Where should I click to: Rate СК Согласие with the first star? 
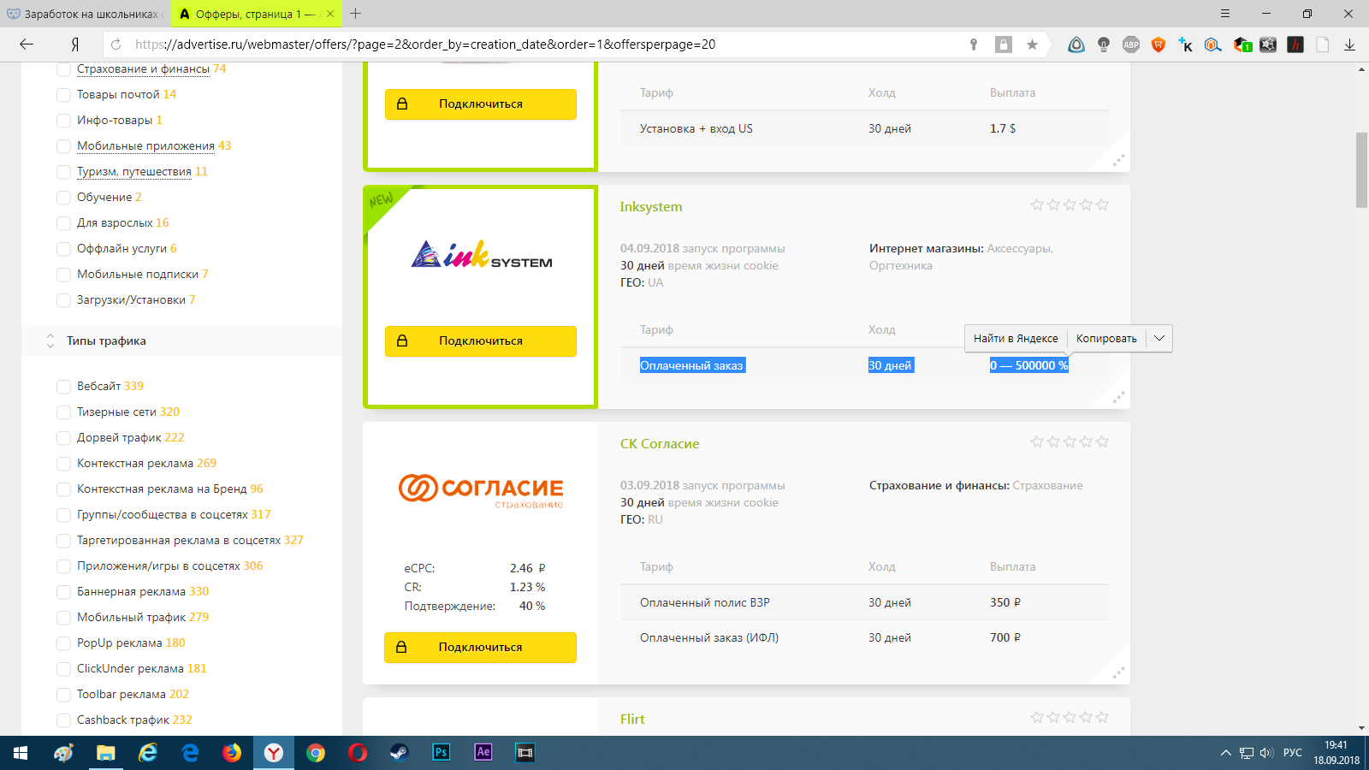pos(1037,441)
